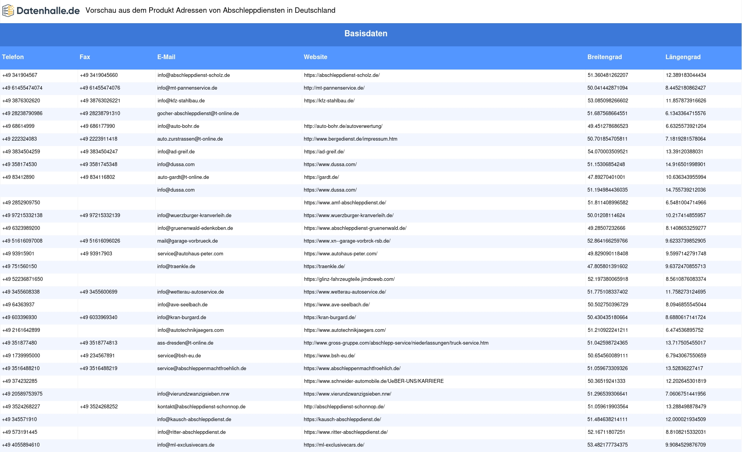Click email auto-gardt@t-online.de
This screenshot has height=452, width=742.
pos(183,177)
